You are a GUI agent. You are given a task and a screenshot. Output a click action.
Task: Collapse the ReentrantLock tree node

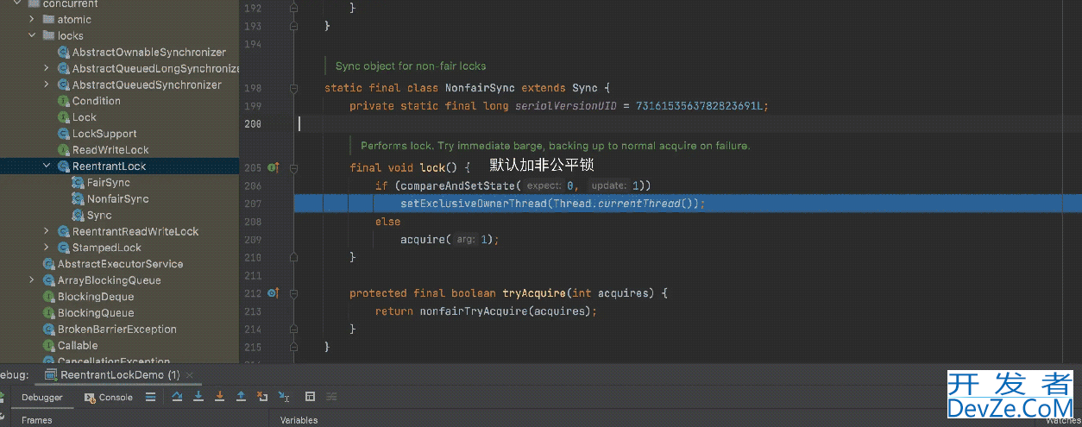[x=47, y=166]
